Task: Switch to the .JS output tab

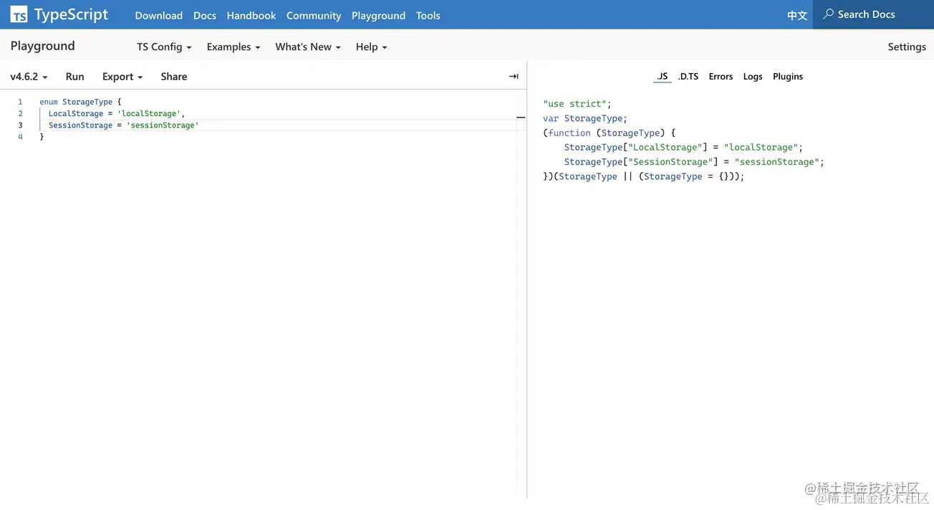Action: point(663,77)
